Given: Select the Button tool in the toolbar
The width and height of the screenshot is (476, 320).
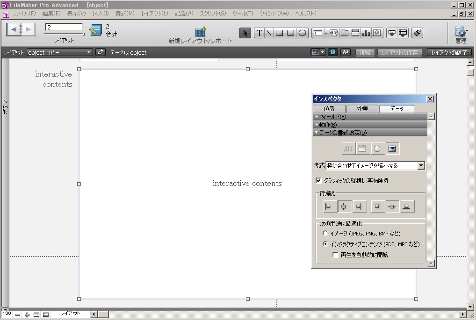Looking at the screenshot, I should [x=334, y=33].
